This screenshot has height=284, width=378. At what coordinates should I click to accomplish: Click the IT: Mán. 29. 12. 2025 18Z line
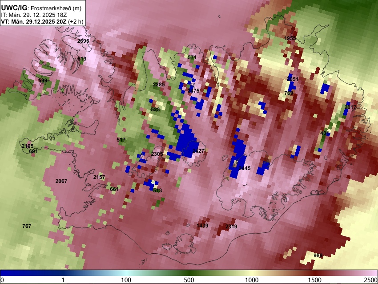point(34,15)
